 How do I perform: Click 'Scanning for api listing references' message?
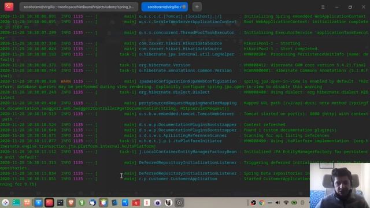coord(287,136)
